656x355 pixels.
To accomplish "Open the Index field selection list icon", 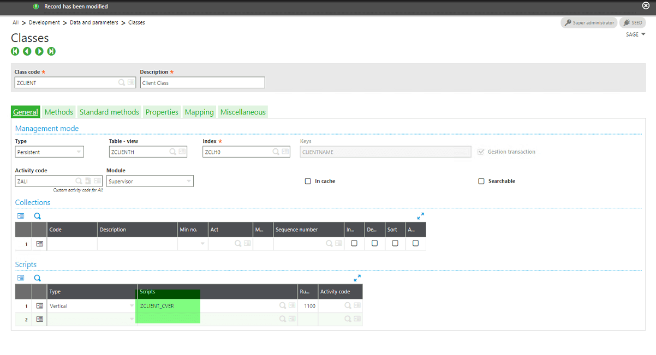I will point(285,152).
